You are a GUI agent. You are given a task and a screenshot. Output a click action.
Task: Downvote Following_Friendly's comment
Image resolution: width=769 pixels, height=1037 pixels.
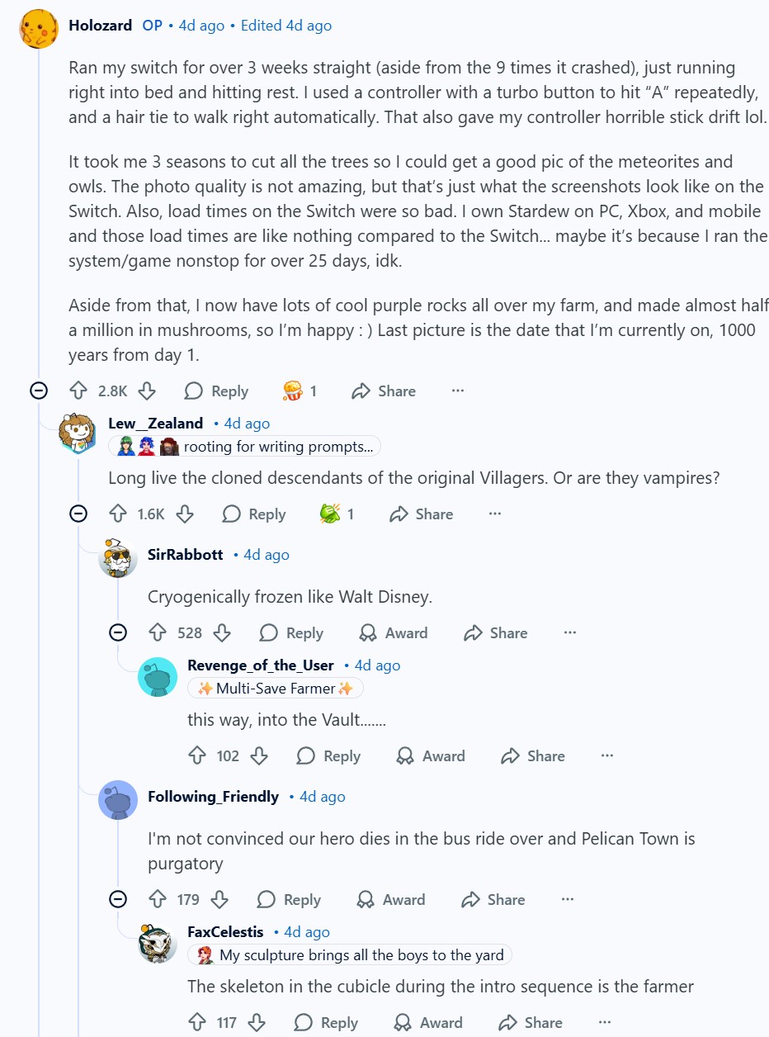(x=219, y=900)
